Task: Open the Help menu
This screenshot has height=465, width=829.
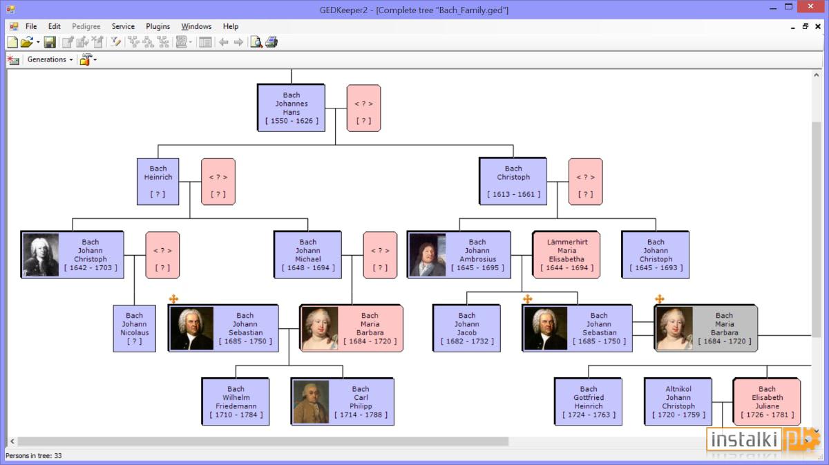Action: pos(230,26)
